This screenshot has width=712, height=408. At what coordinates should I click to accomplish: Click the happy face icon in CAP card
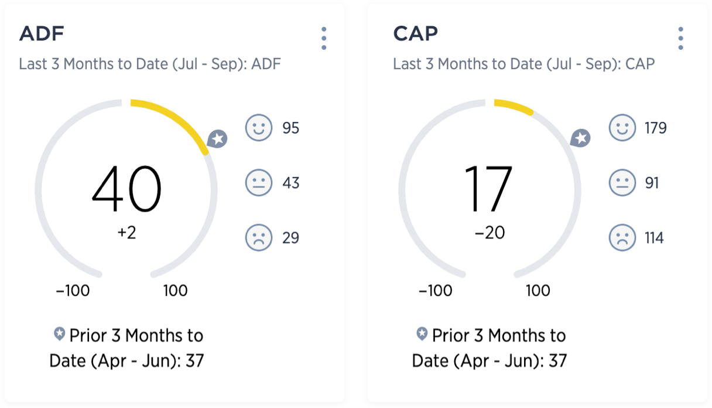(x=622, y=128)
